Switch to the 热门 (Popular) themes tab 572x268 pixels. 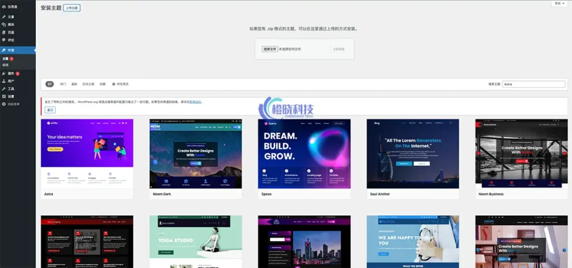[x=63, y=84]
